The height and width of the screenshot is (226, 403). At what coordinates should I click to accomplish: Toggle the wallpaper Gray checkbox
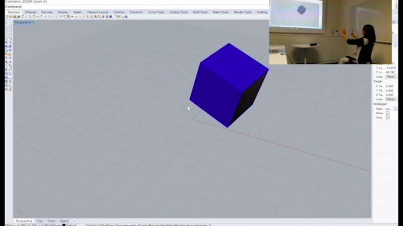click(x=387, y=117)
